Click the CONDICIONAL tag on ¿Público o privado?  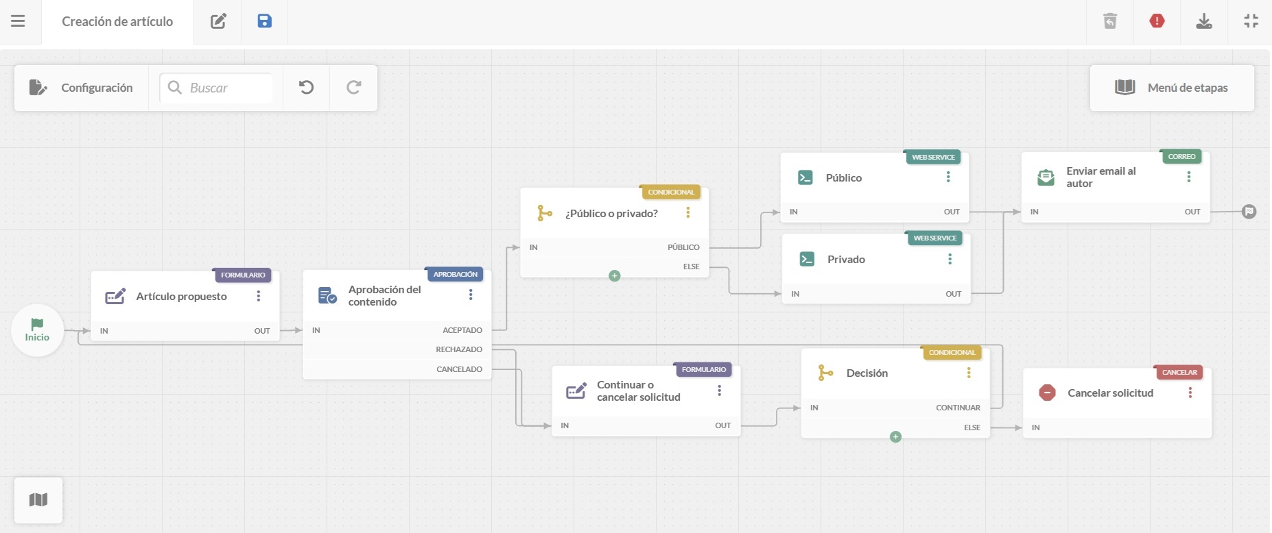pos(671,193)
